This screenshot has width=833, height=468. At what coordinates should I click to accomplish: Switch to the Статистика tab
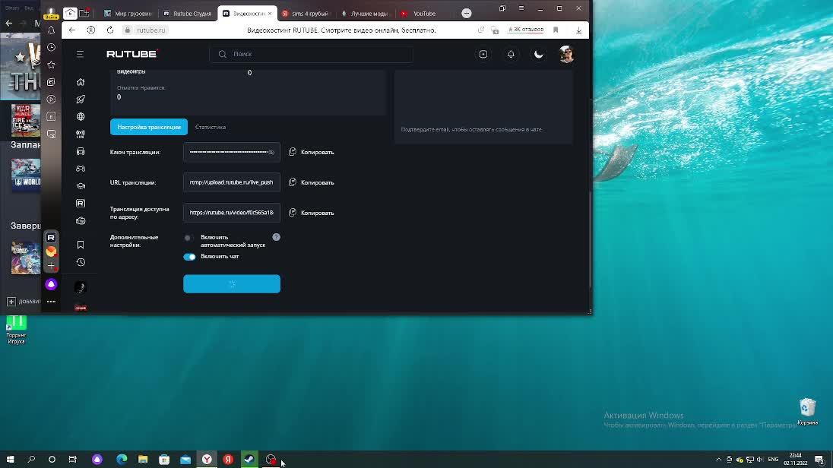click(x=211, y=127)
